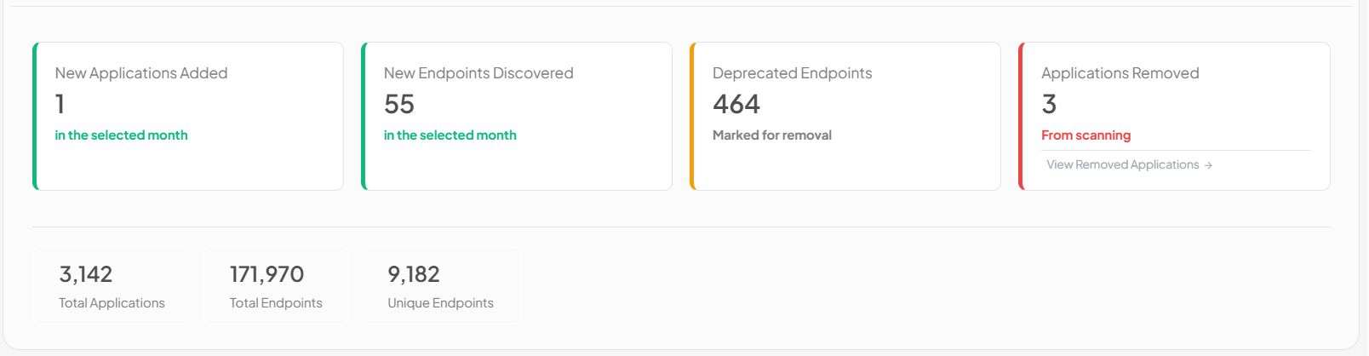
Task: Click the green text under New Applications Added
Action: [121, 135]
